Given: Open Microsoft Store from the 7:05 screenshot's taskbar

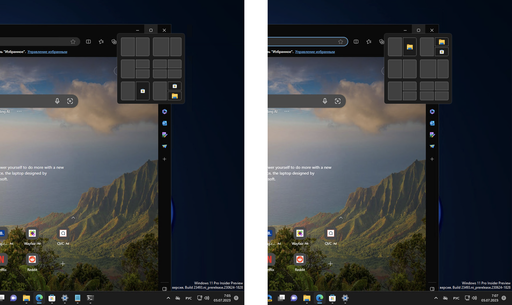Looking at the screenshot, I should [x=52, y=298].
